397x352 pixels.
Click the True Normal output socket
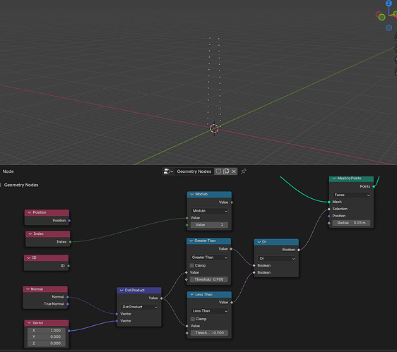click(x=68, y=304)
